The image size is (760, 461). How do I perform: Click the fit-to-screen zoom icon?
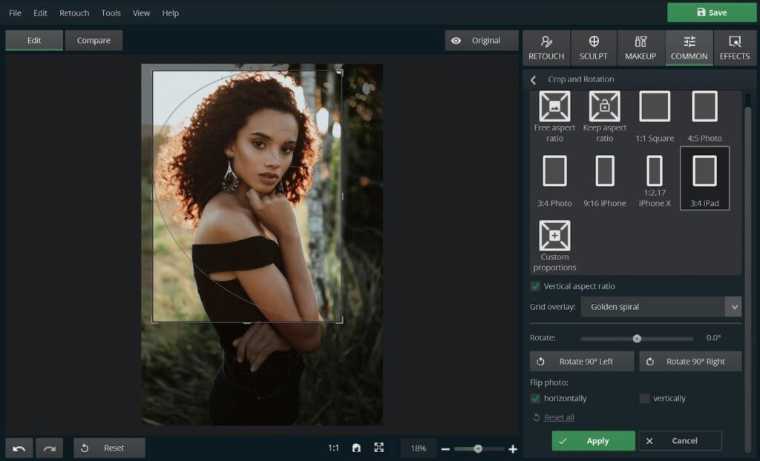(x=379, y=448)
